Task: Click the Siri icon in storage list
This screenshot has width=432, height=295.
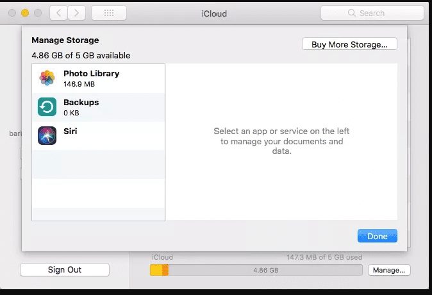Action: tap(47, 135)
